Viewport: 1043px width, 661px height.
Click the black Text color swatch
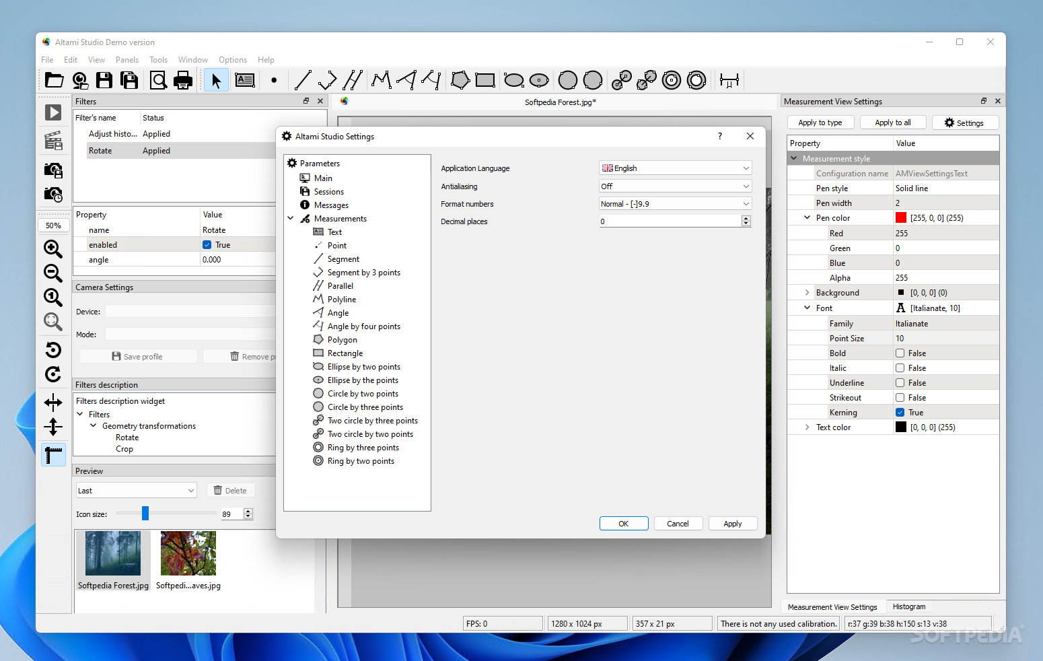[901, 427]
